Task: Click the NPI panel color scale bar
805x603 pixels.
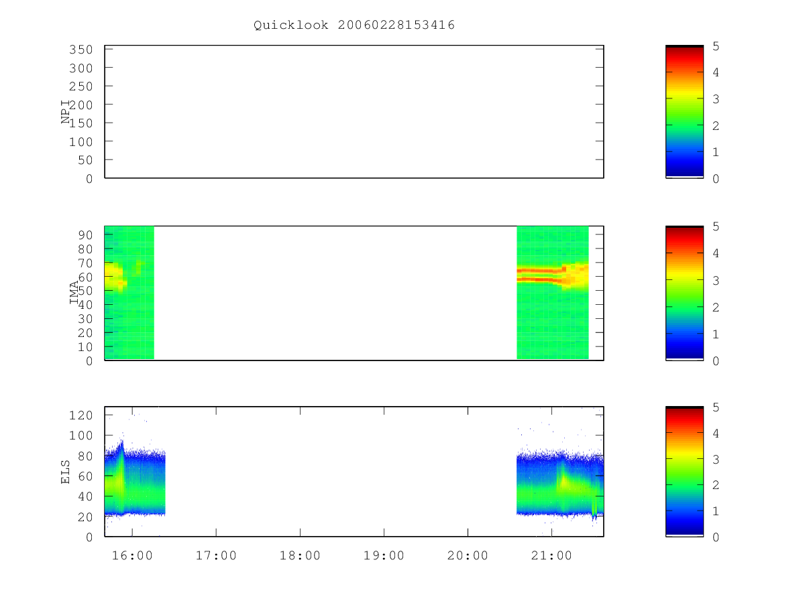Action: 684,111
